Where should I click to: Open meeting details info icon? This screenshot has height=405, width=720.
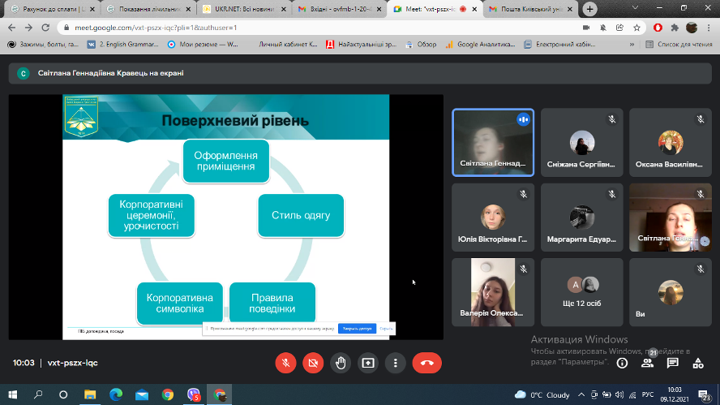[x=622, y=363]
